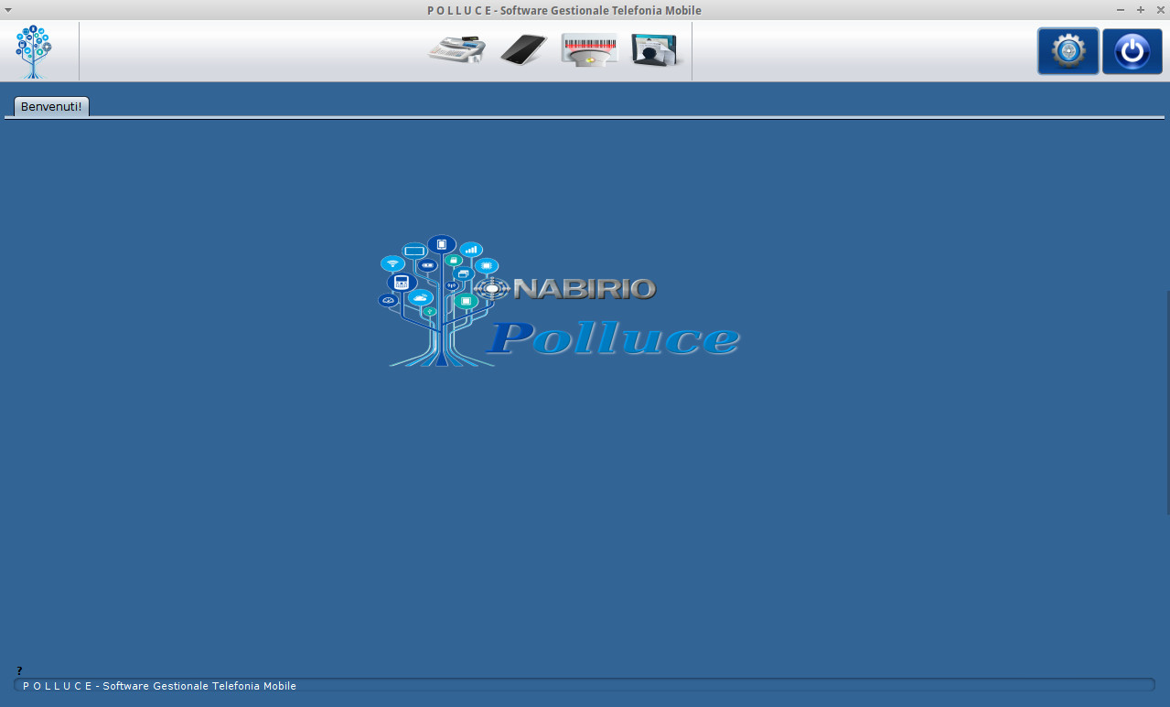
Task: Click the question mark above status bar
Action: (x=19, y=670)
